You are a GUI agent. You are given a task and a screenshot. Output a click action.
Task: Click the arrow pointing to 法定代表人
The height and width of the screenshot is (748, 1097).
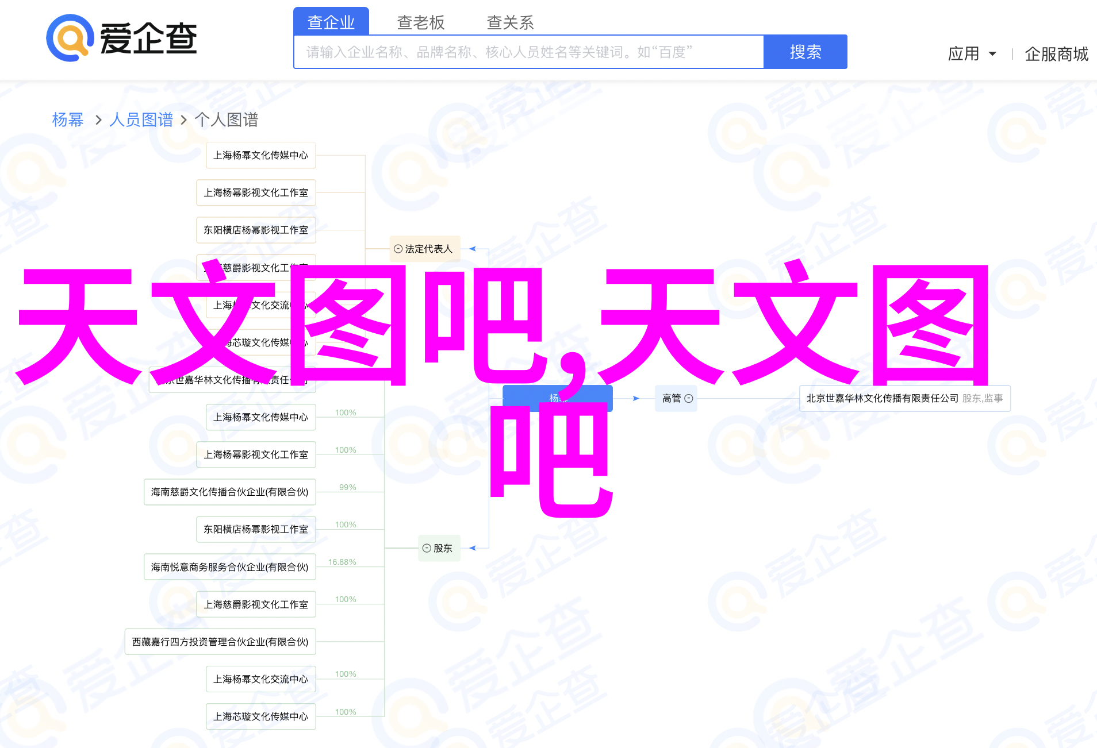473,249
